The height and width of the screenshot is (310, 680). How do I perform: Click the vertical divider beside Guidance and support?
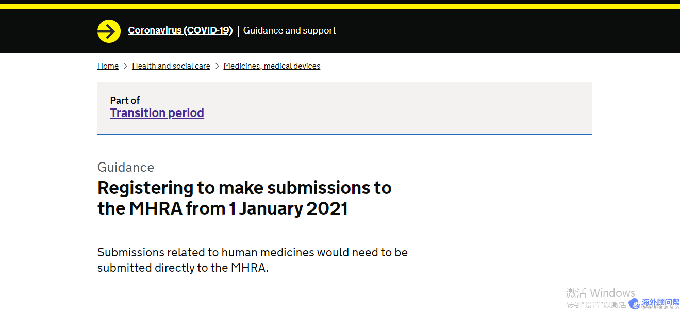point(238,31)
